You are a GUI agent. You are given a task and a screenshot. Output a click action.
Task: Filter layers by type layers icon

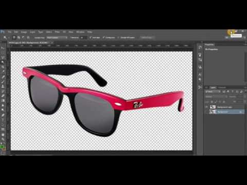(233, 92)
